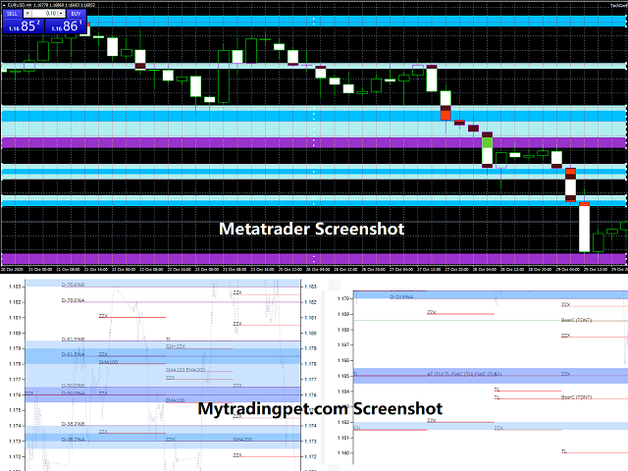The image size is (628, 471).
Task: Click the EURUSD,H4 chart title text
Action: [20, 5]
